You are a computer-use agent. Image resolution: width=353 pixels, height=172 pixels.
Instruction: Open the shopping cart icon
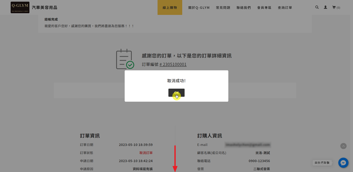pyautogui.click(x=334, y=7)
